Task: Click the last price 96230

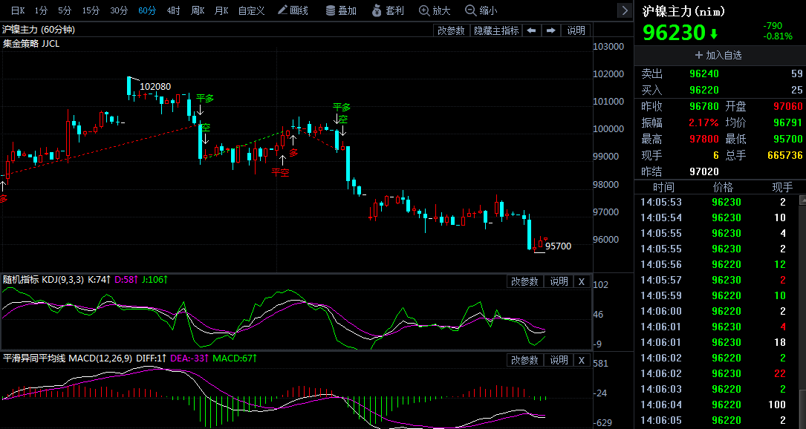Action: [x=674, y=33]
